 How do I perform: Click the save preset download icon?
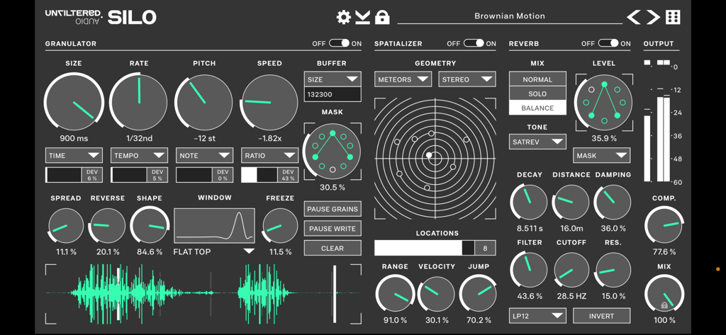coord(363,17)
